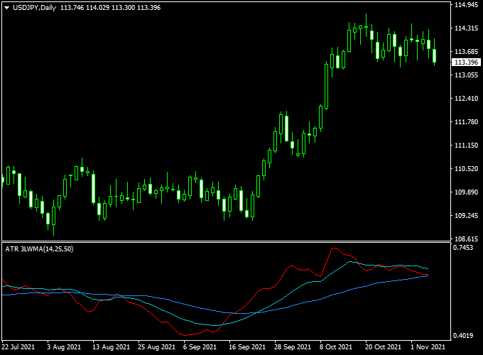Click the 22 Jul 2021 date label
The width and height of the screenshot is (483, 355).
click(x=18, y=347)
